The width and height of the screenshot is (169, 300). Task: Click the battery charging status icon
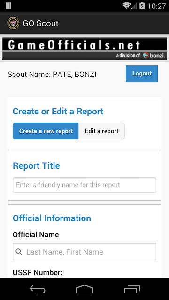click(142, 6)
